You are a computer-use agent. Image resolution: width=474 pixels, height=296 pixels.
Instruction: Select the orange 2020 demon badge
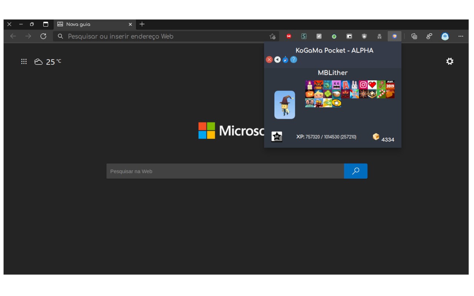pyautogui.click(x=318, y=85)
